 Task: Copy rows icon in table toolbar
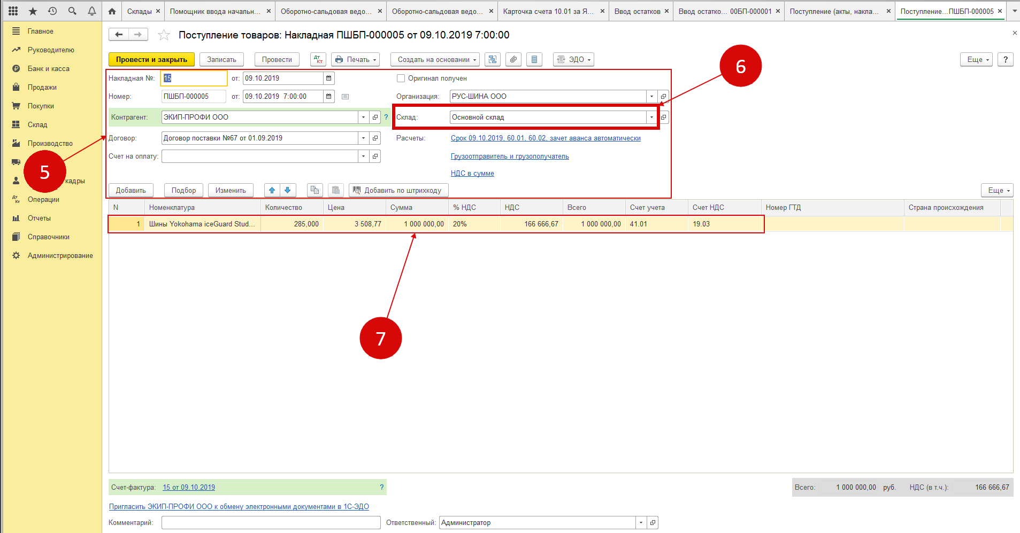(315, 190)
